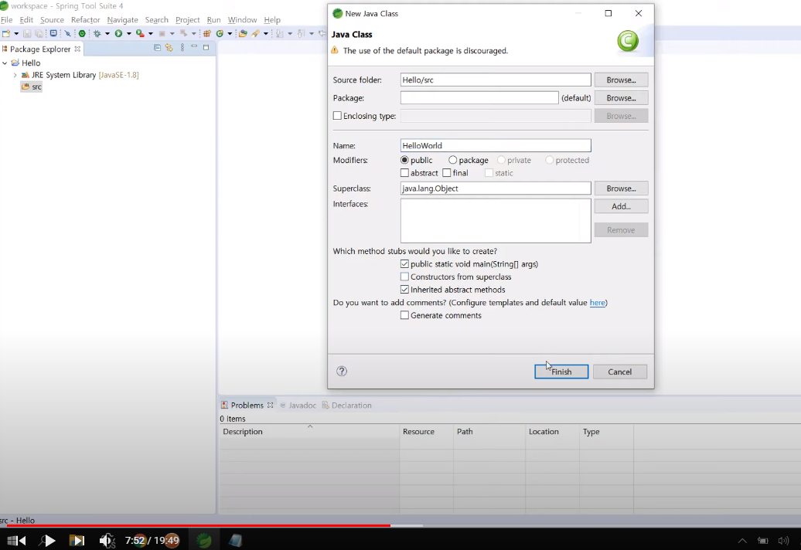The height and width of the screenshot is (550, 801).
Task: Click the Search flashlight toolbar icon
Action: 255,34
